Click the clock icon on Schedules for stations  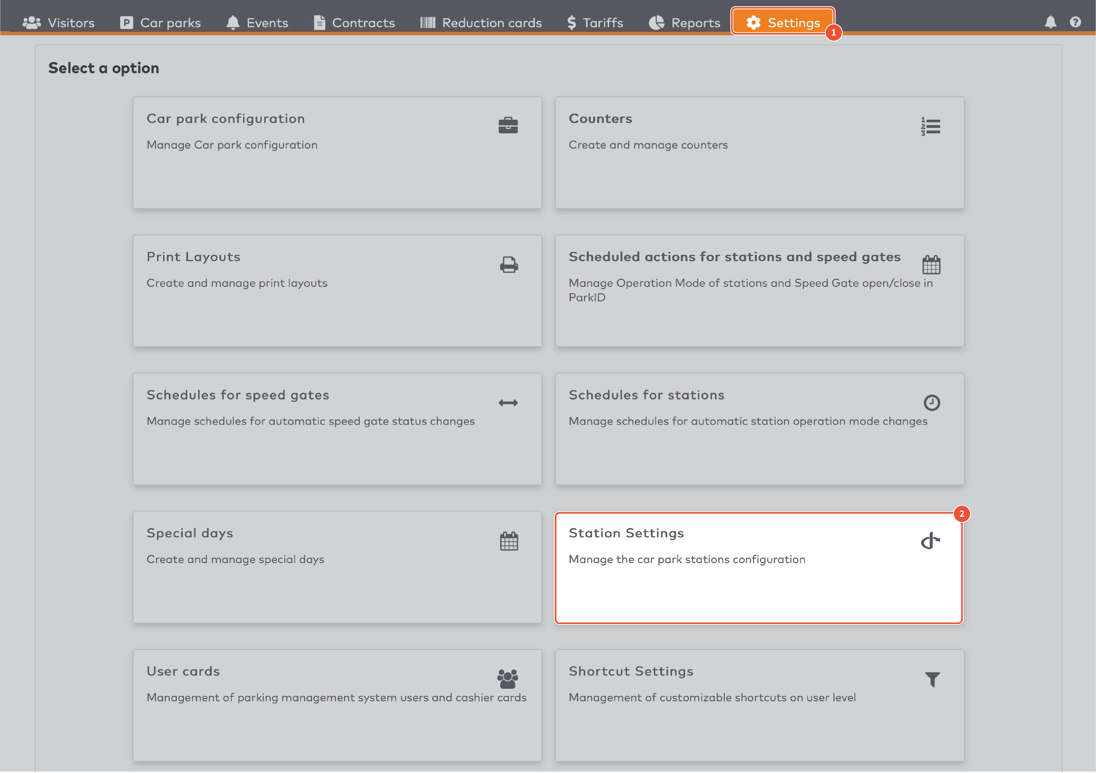pos(931,402)
